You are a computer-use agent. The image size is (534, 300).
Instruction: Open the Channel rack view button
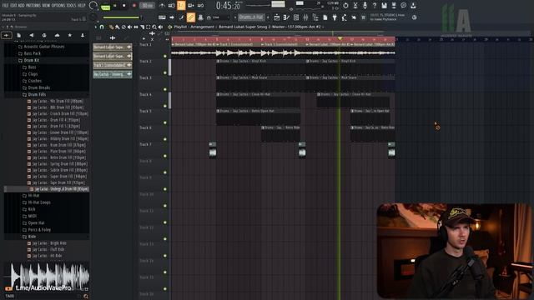[x=296, y=17]
